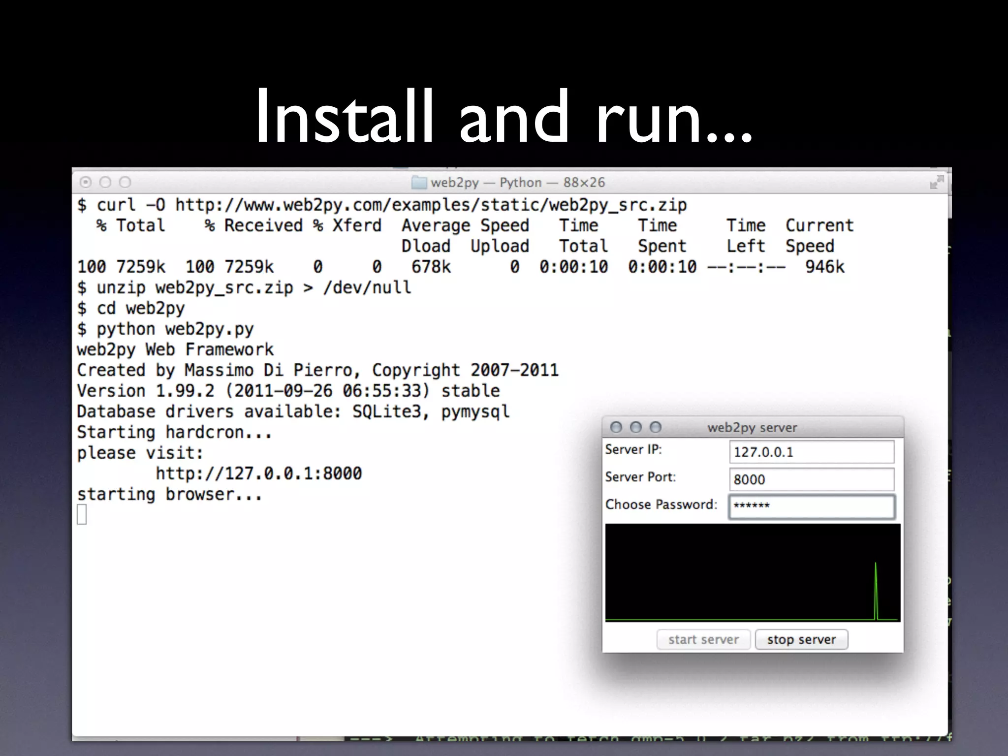The height and width of the screenshot is (756, 1008).
Task: Click the 'Server IP:' label
Action: coord(633,449)
